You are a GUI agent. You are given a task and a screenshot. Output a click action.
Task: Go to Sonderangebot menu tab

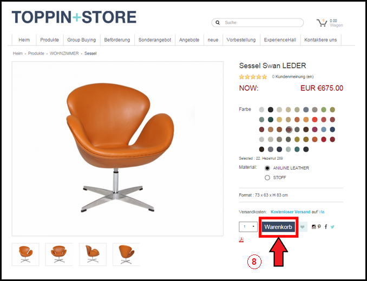click(155, 40)
